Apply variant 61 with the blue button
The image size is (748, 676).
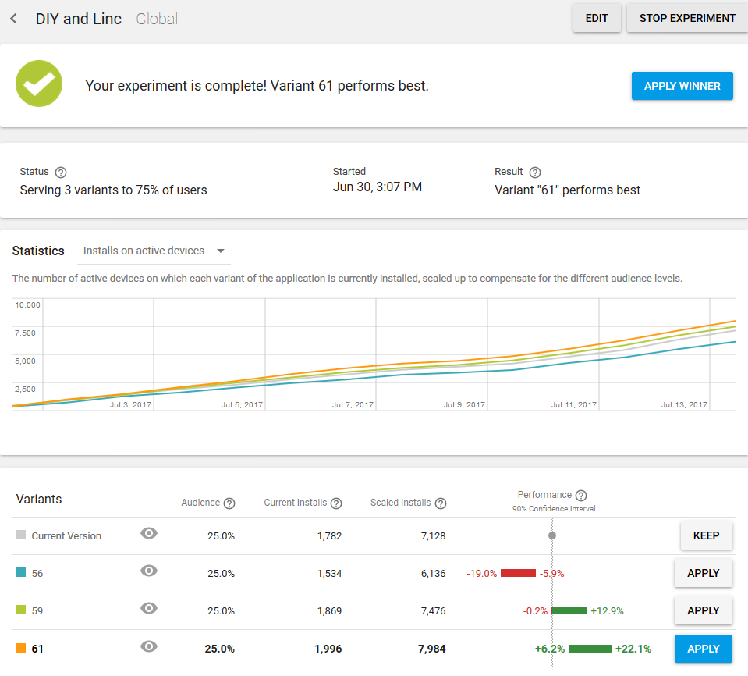click(x=703, y=649)
